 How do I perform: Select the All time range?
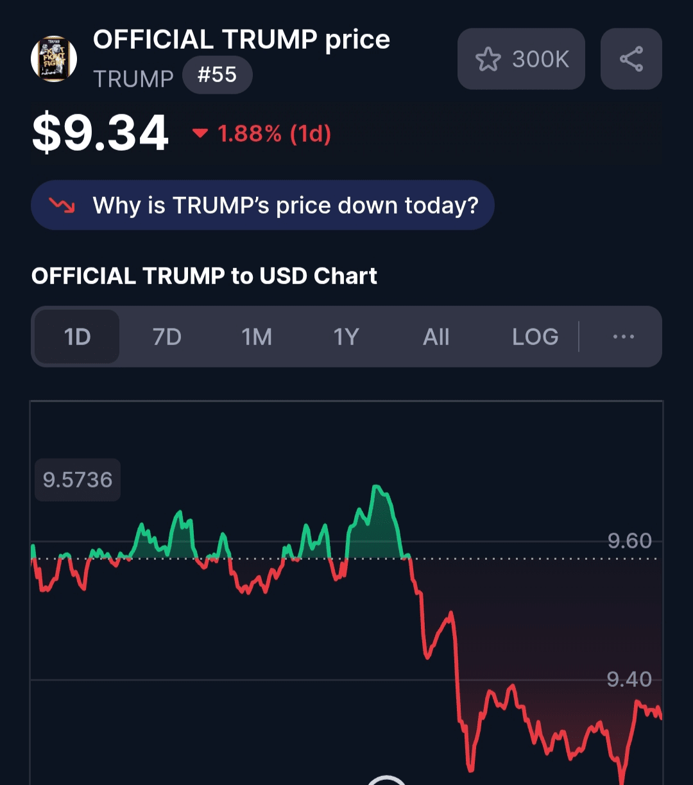click(x=436, y=337)
